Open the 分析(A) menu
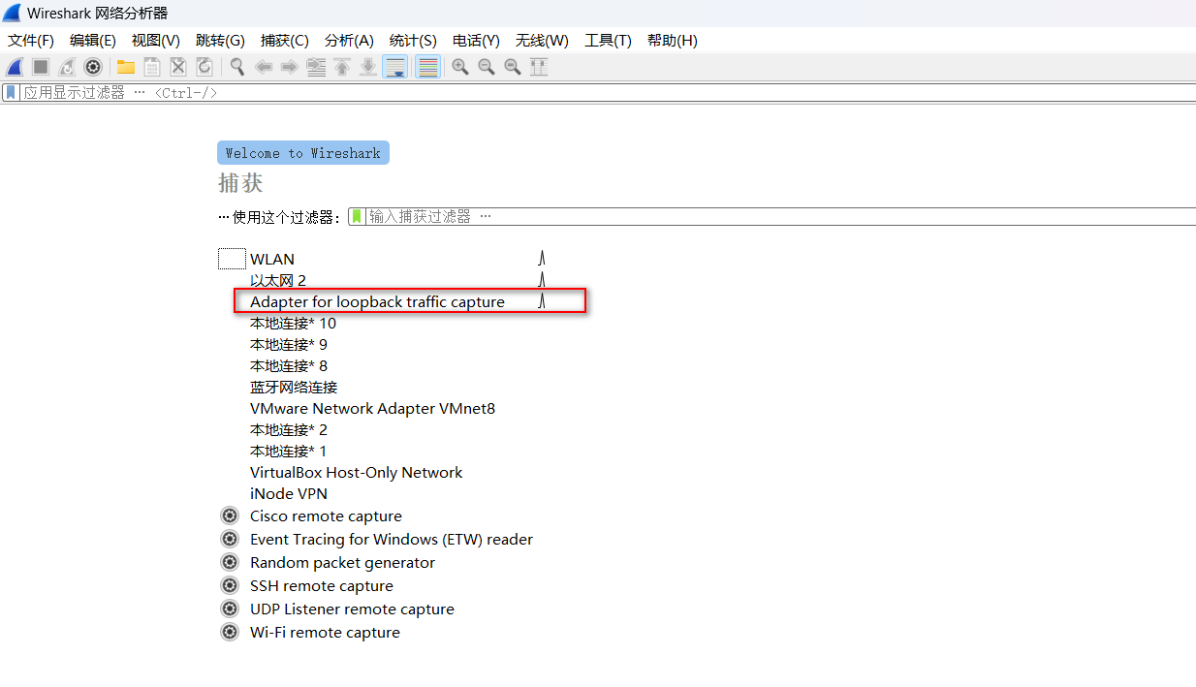Viewport: 1196px width, 687px height. (x=349, y=41)
